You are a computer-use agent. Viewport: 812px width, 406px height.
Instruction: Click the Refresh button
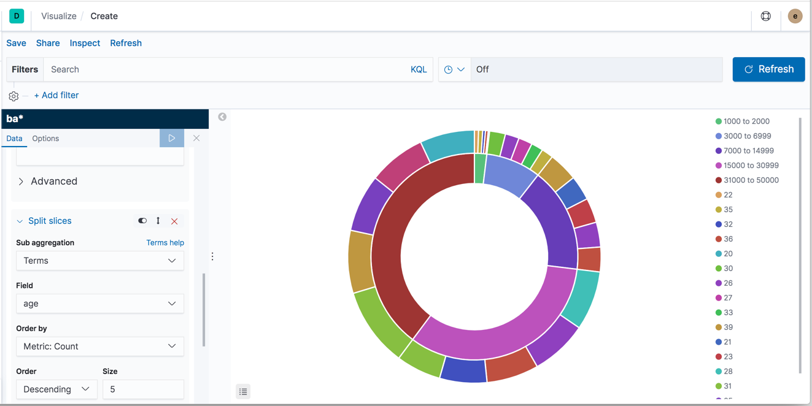pyautogui.click(x=768, y=69)
